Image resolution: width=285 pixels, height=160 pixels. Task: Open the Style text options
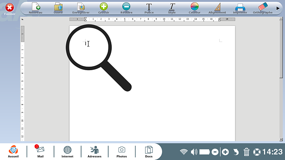172,8
